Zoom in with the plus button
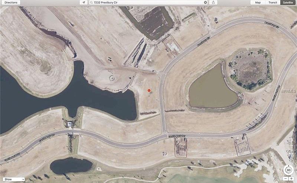 coord(291,179)
